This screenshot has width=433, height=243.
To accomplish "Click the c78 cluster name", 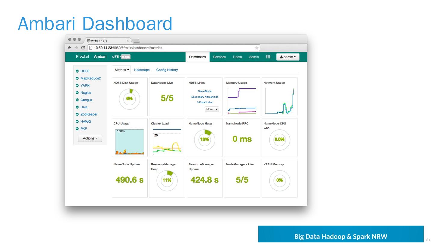I will pos(115,57).
